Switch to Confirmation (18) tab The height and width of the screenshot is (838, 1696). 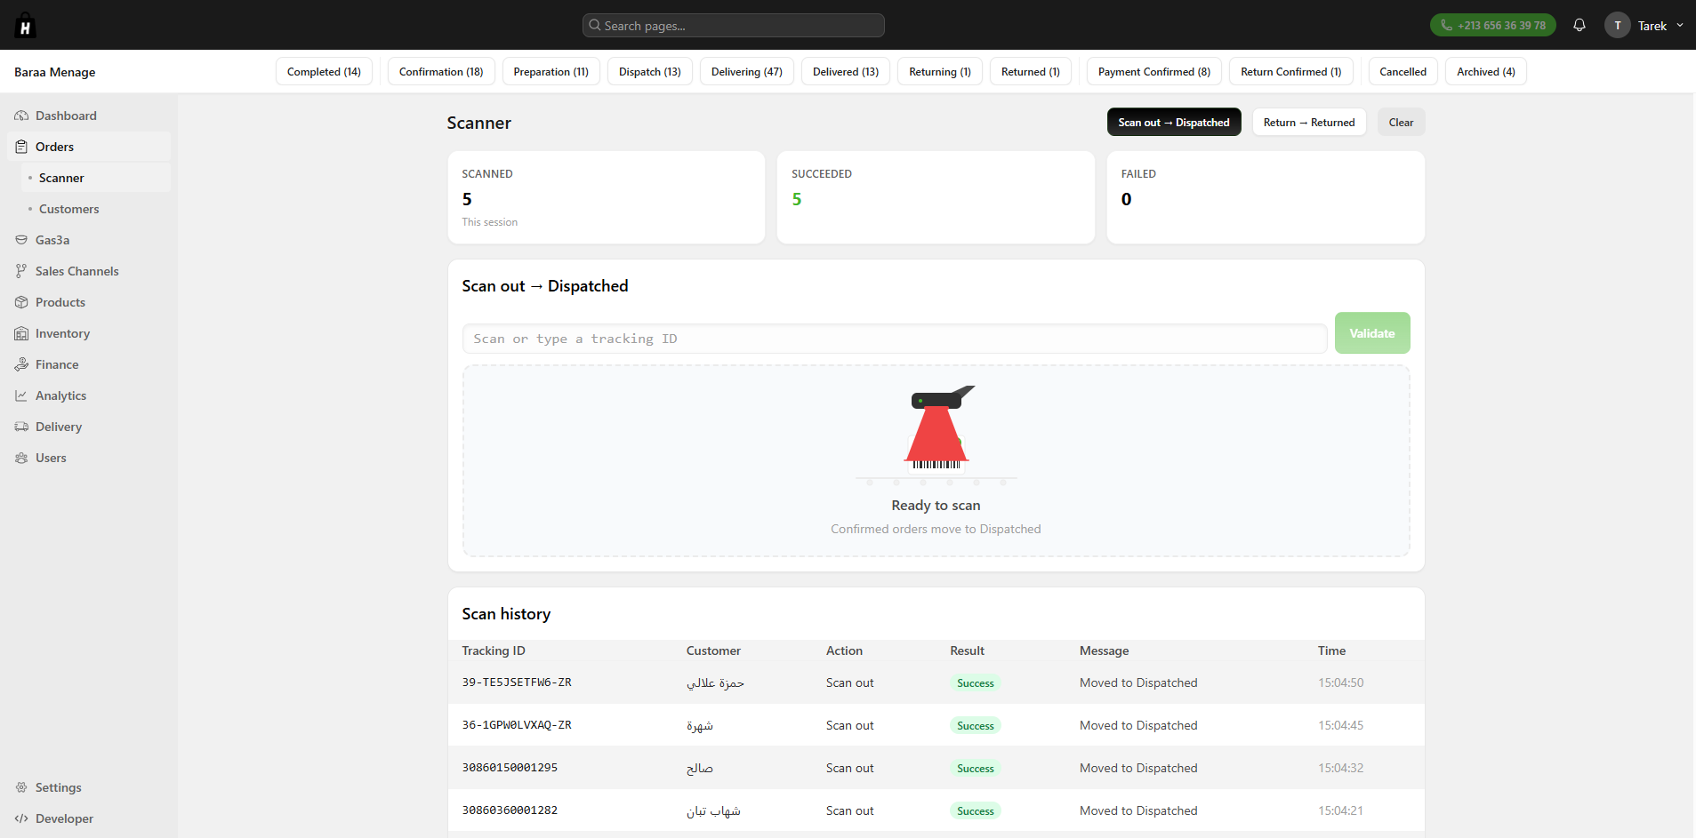click(441, 71)
